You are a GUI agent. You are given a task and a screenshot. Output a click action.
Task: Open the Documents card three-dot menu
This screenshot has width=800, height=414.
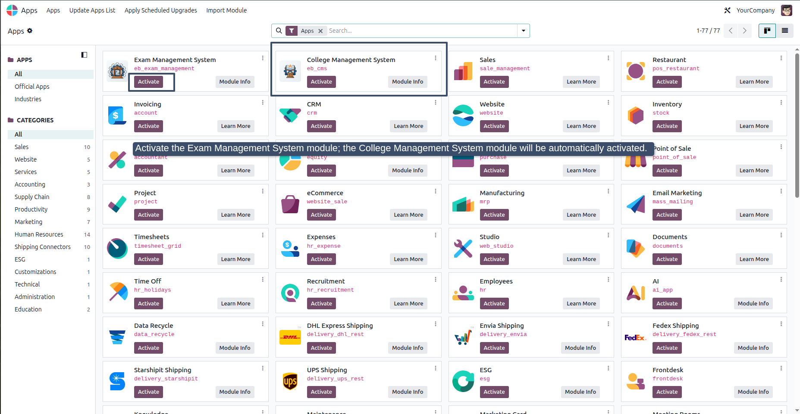click(x=781, y=235)
